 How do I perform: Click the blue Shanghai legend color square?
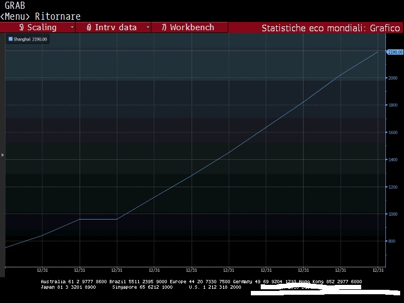[x=10, y=39]
